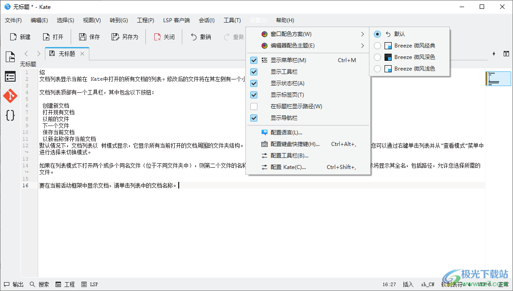
Task: Click the 无标题 navigation bar breadcrumb
Action: pyautogui.click(x=28, y=64)
